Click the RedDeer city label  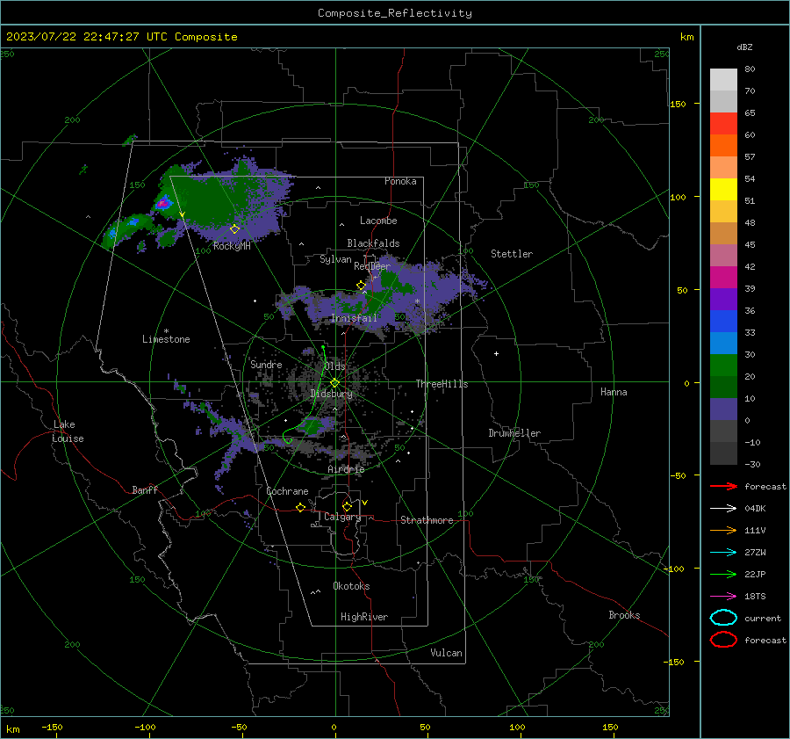372,266
